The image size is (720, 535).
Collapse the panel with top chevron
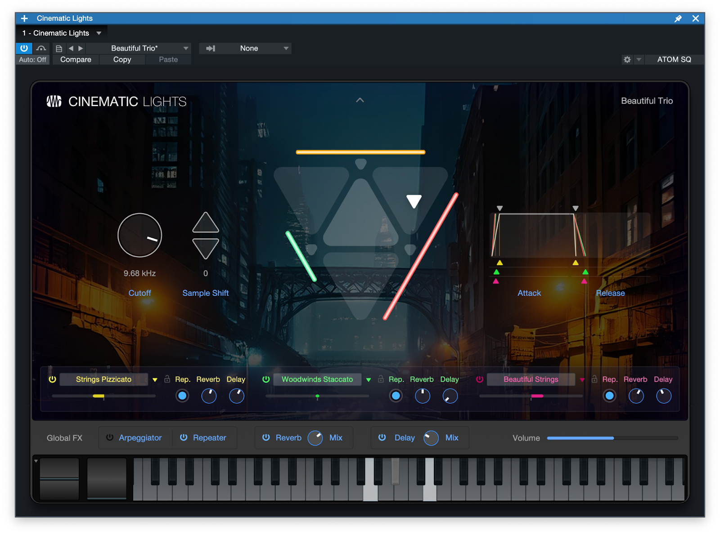coord(360,100)
